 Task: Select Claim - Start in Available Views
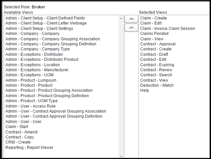(x=17, y=127)
